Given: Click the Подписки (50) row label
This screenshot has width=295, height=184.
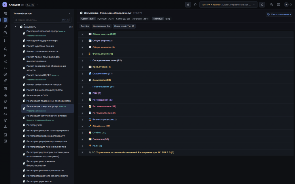Looking at the screenshot, I should coord(101,139).
